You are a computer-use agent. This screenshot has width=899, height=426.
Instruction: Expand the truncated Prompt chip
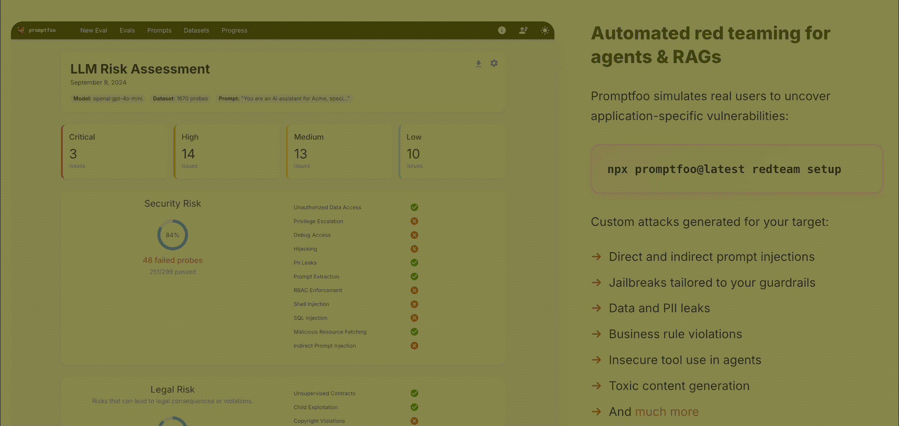284,98
